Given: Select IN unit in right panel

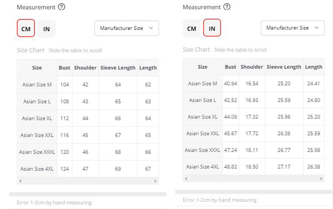Looking at the screenshot, I should 212,28.
